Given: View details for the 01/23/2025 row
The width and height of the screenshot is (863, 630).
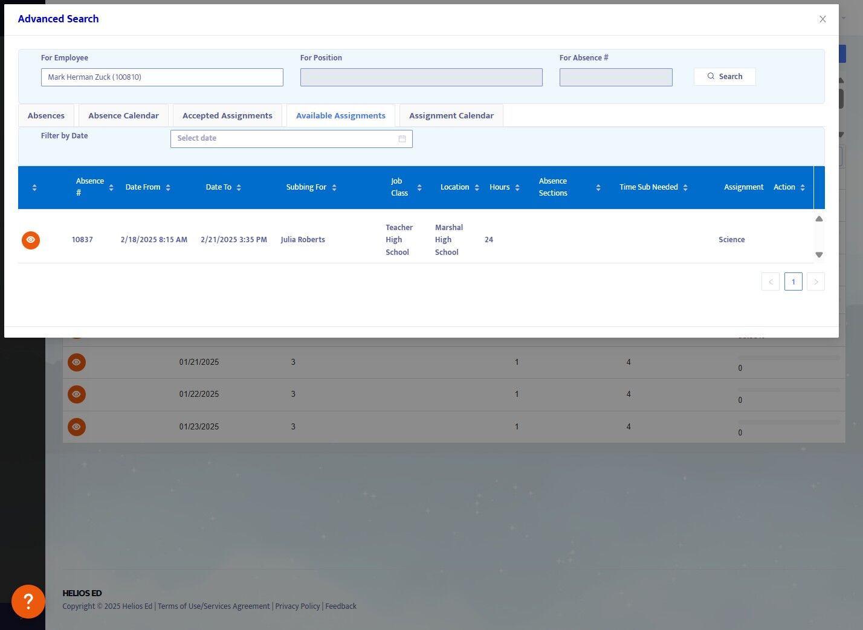Looking at the screenshot, I should coord(76,426).
